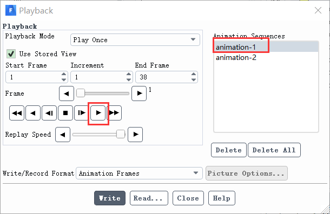Start playing the animation
The height and width of the screenshot is (214, 330).
(x=98, y=113)
